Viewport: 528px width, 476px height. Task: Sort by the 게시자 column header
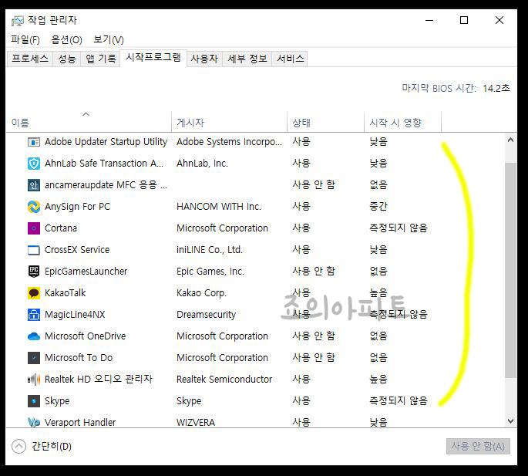[x=230, y=123]
